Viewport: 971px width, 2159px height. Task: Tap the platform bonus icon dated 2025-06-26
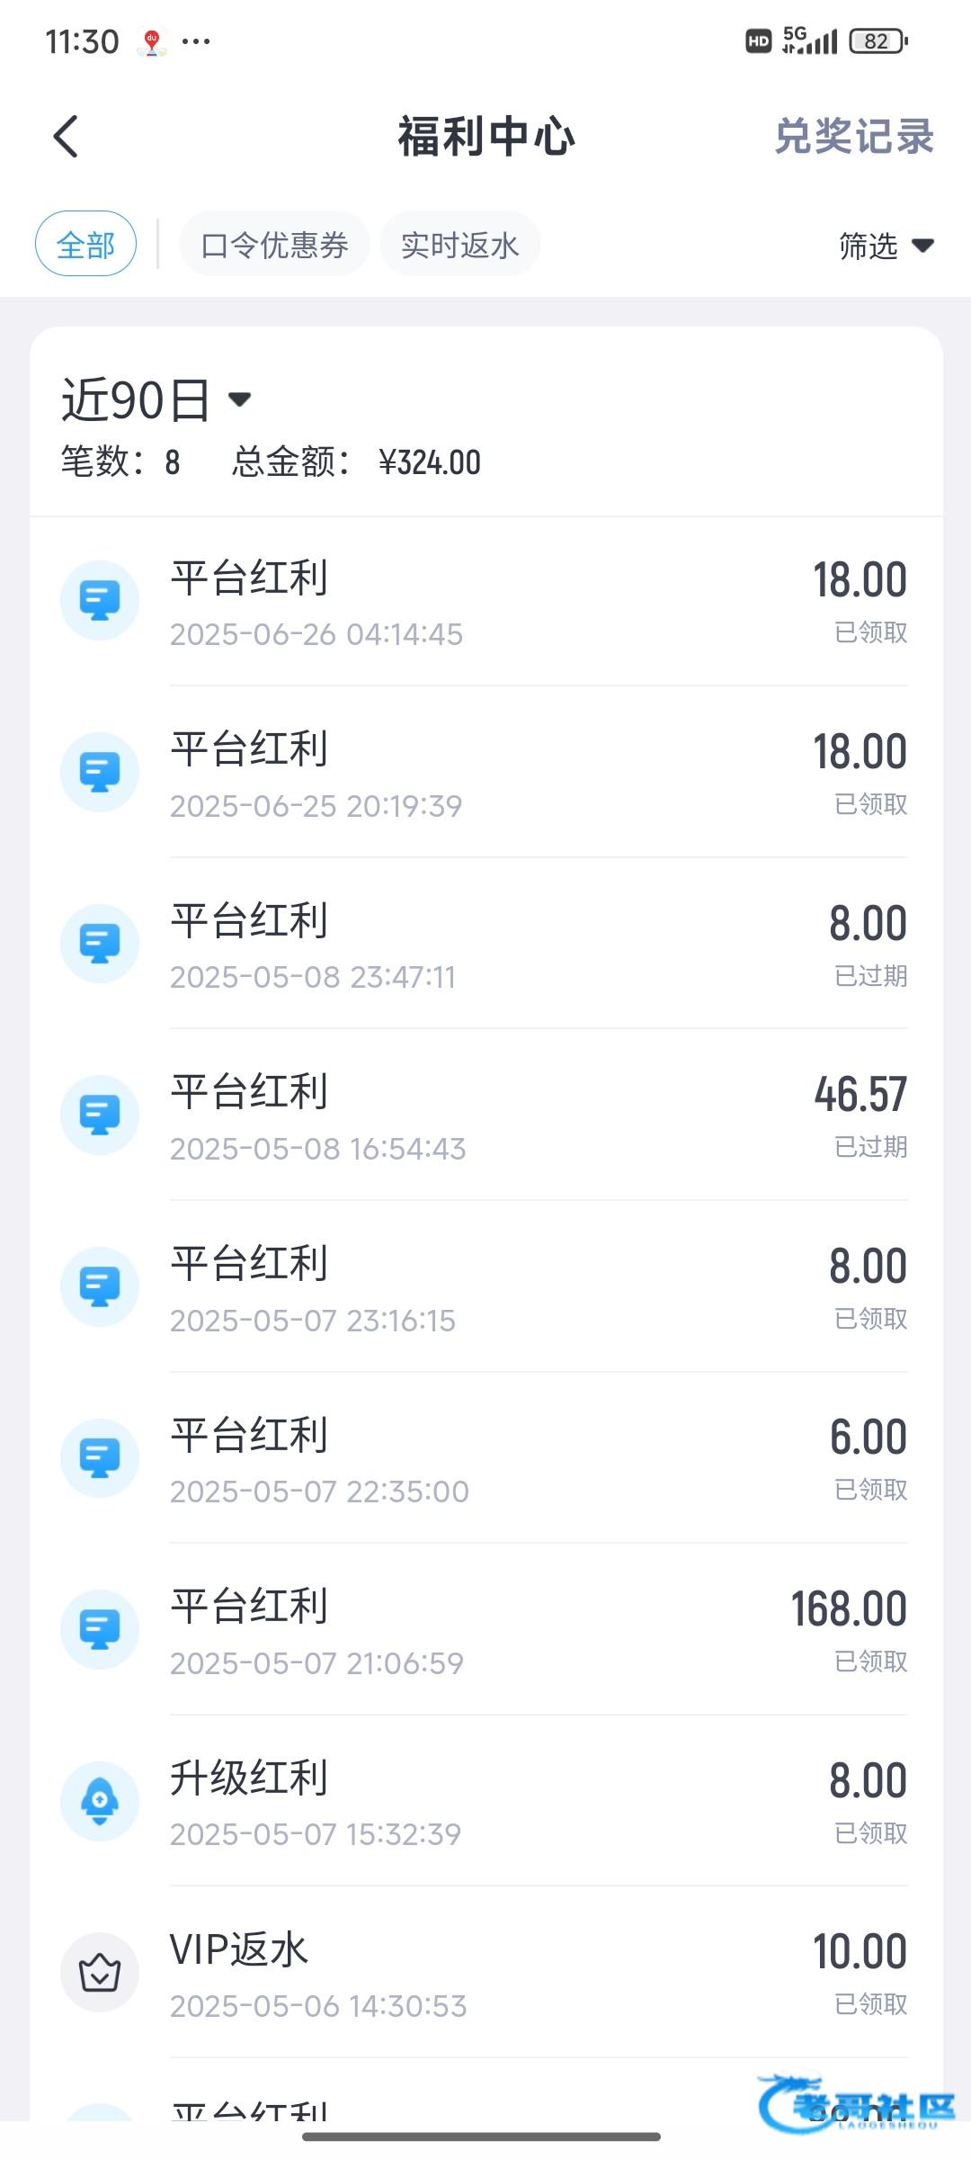pyautogui.click(x=100, y=600)
